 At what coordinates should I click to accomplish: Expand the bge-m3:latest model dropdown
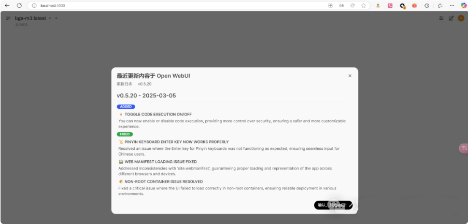point(50,18)
